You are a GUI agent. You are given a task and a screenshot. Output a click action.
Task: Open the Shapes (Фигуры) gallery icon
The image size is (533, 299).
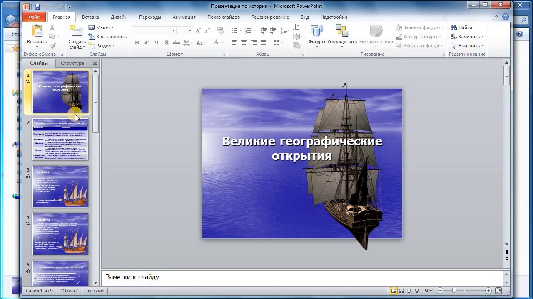[317, 31]
